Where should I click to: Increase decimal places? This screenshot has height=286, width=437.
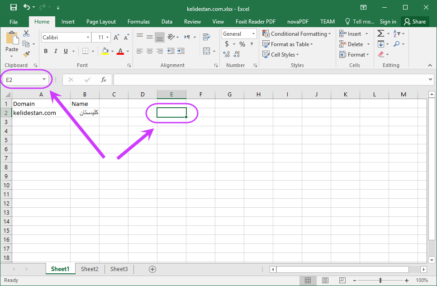coord(226,54)
